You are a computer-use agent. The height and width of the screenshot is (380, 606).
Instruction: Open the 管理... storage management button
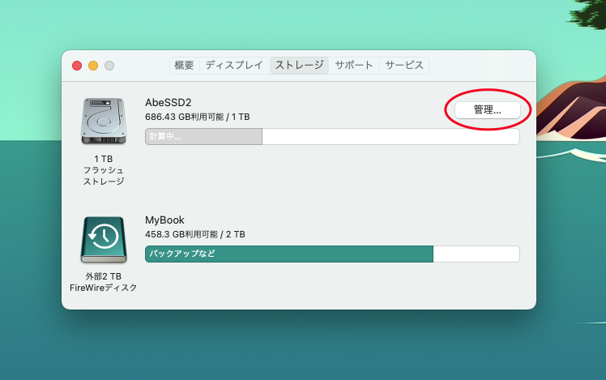pos(488,110)
